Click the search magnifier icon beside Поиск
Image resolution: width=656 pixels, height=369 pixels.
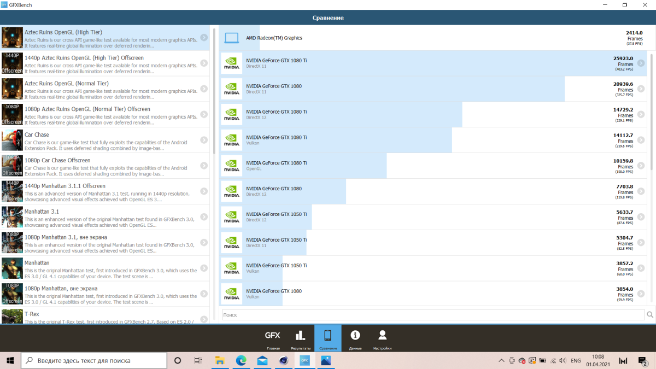pos(650,315)
